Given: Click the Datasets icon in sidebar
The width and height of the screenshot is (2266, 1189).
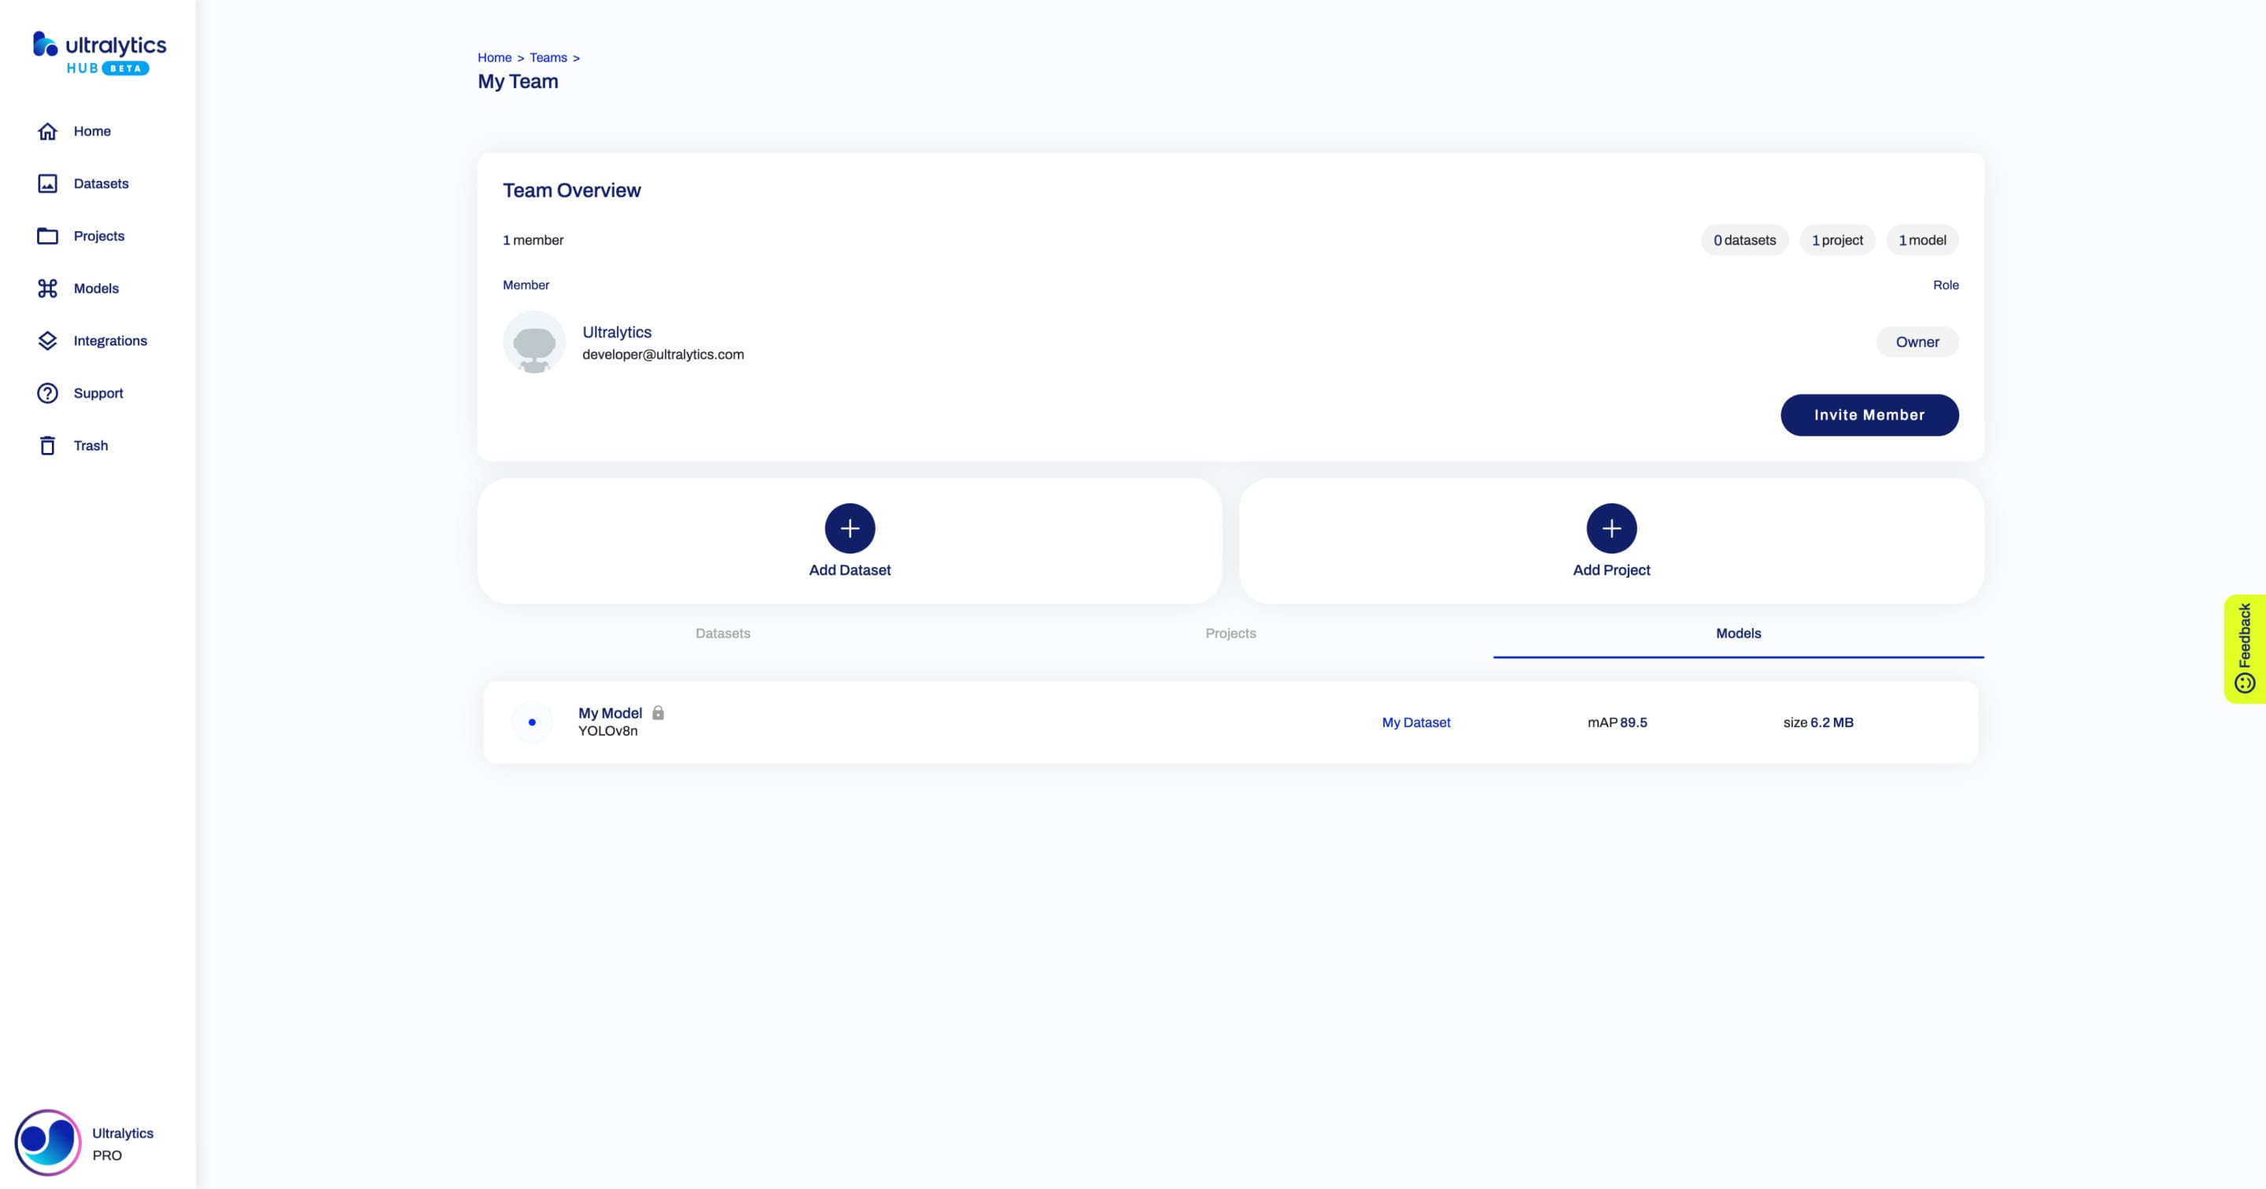Looking at the screenshot, I should [x=48, y=182].
